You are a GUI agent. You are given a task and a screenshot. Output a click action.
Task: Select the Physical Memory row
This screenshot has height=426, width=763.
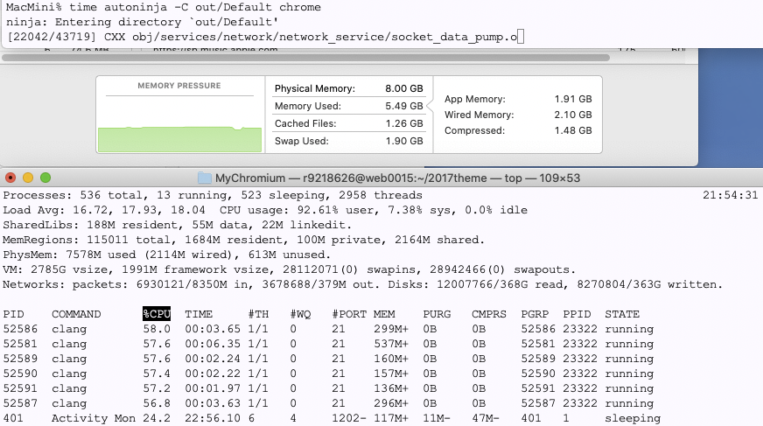click(x=348, y=89)
